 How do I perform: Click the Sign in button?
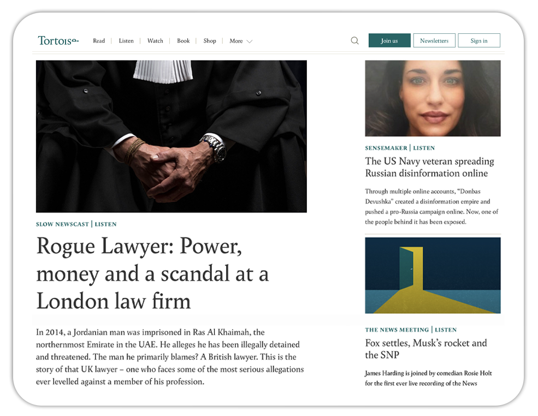[x=479, y=40]
